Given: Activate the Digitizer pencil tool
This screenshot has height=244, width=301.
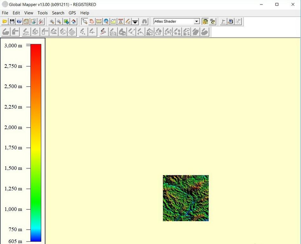Looking at the screenshot, I should tap(128, 21).
